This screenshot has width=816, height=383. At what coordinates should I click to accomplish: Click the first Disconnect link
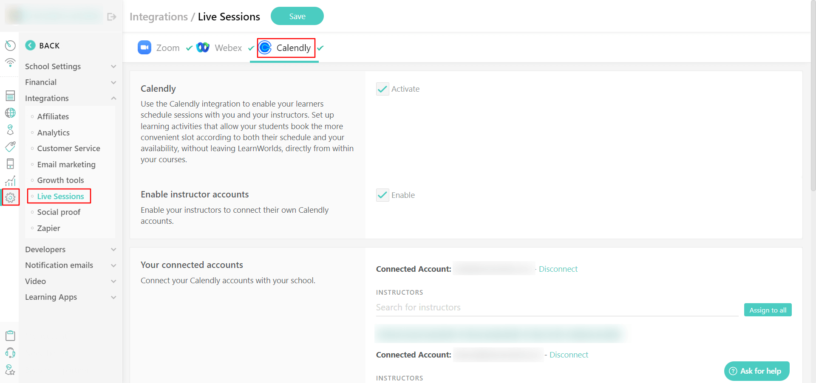click(558, 269)
